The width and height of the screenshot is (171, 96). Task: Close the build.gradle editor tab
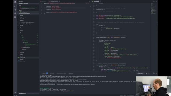pyautogui.click(x=100, y=1)
